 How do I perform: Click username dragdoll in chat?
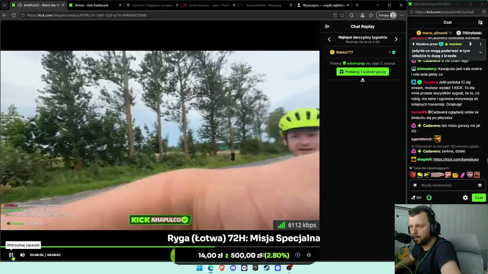[424, 159]
